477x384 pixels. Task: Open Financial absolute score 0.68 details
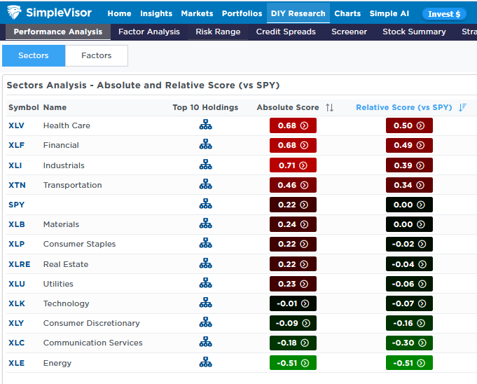(293, 145)
